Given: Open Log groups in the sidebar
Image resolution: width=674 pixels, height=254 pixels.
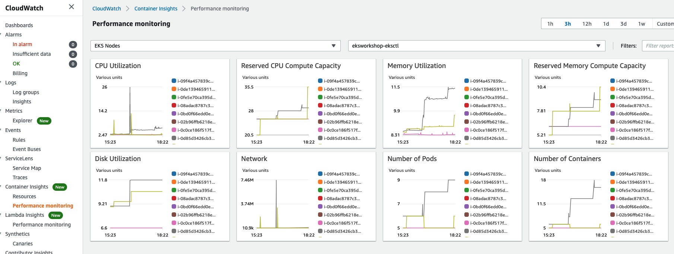Looking at the screenshot, I should coord(26,92).
